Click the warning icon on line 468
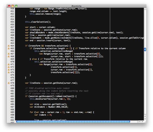This screenshot has width=153, height=132. [9, 56]
